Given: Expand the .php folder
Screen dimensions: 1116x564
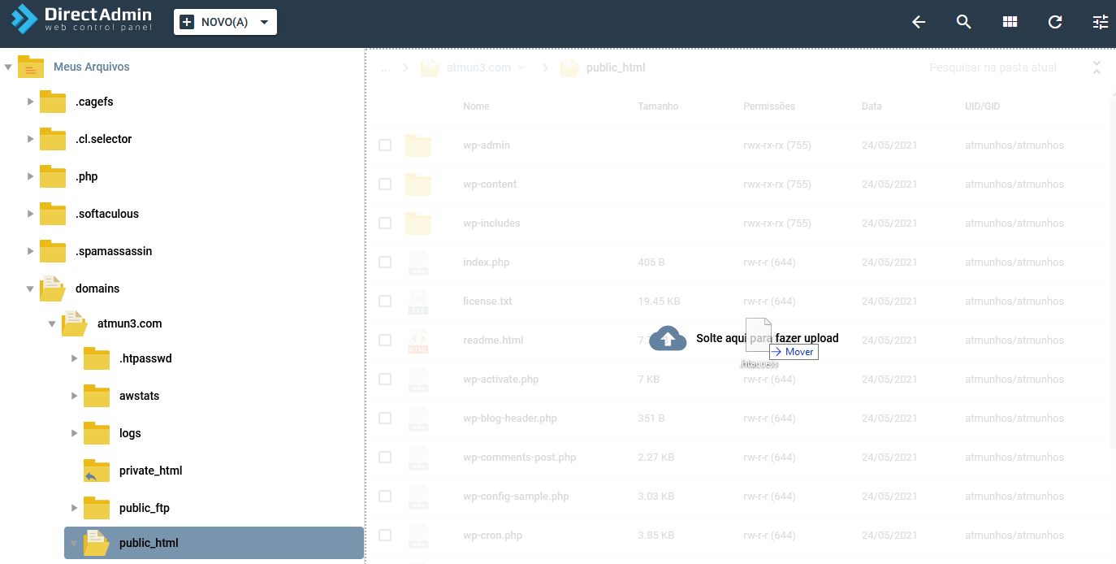Looking at the screenshot, I should tap(30, 176).
